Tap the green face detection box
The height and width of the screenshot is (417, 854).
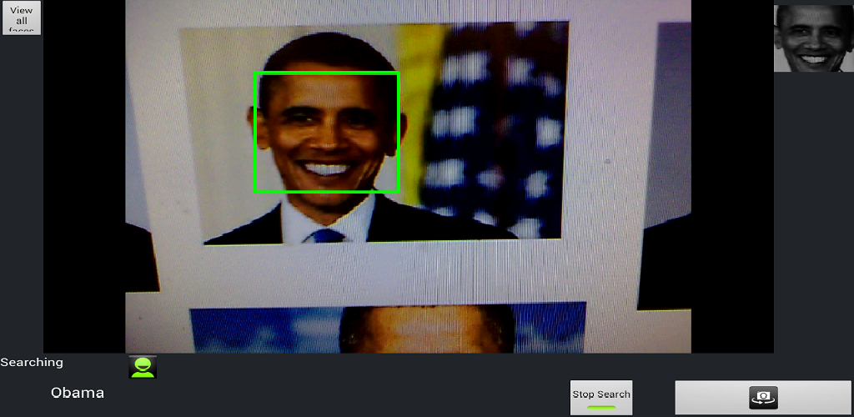[327, 133]
